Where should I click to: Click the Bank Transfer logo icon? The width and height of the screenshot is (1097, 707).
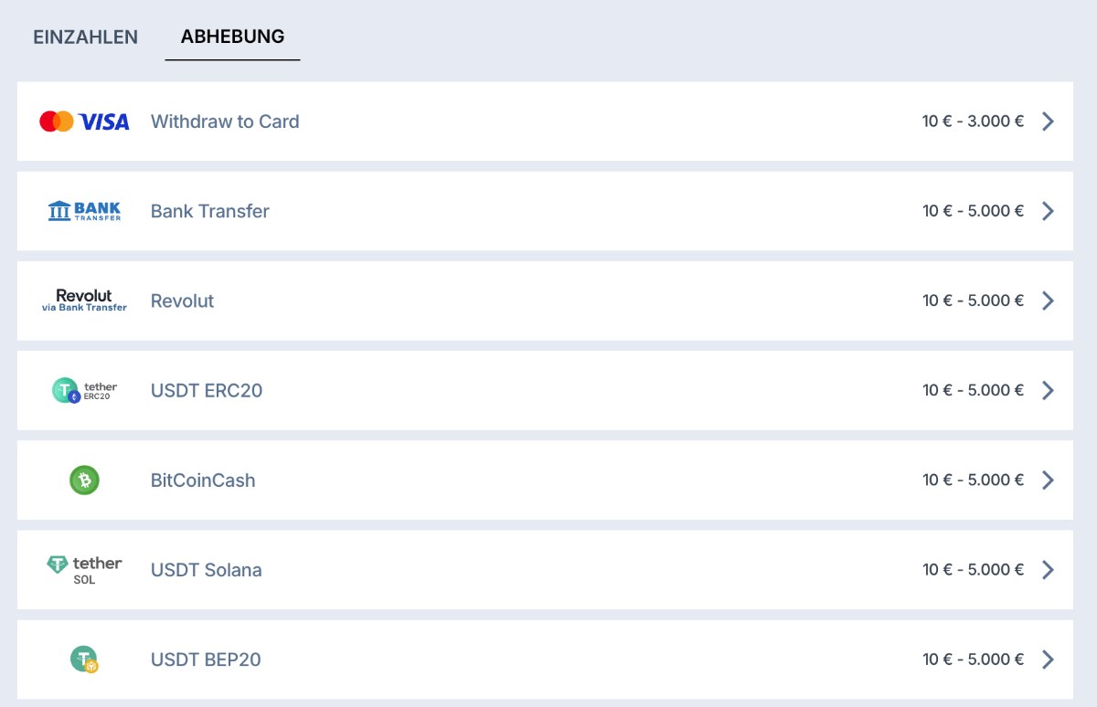[84, 211]
